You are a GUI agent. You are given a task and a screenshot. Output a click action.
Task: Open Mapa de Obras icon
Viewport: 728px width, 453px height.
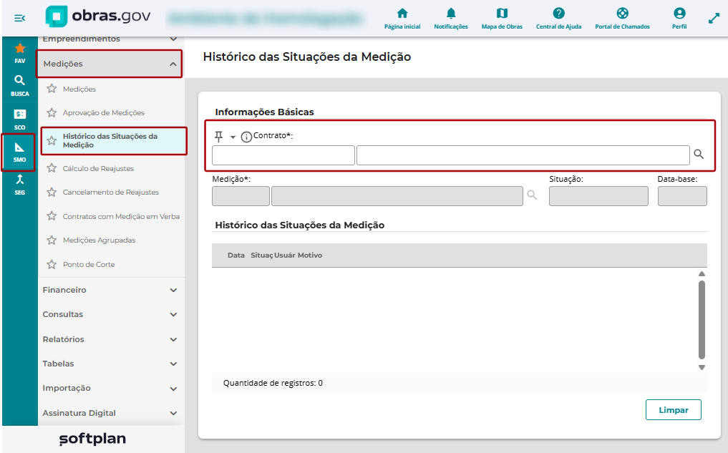click(502, 19)
